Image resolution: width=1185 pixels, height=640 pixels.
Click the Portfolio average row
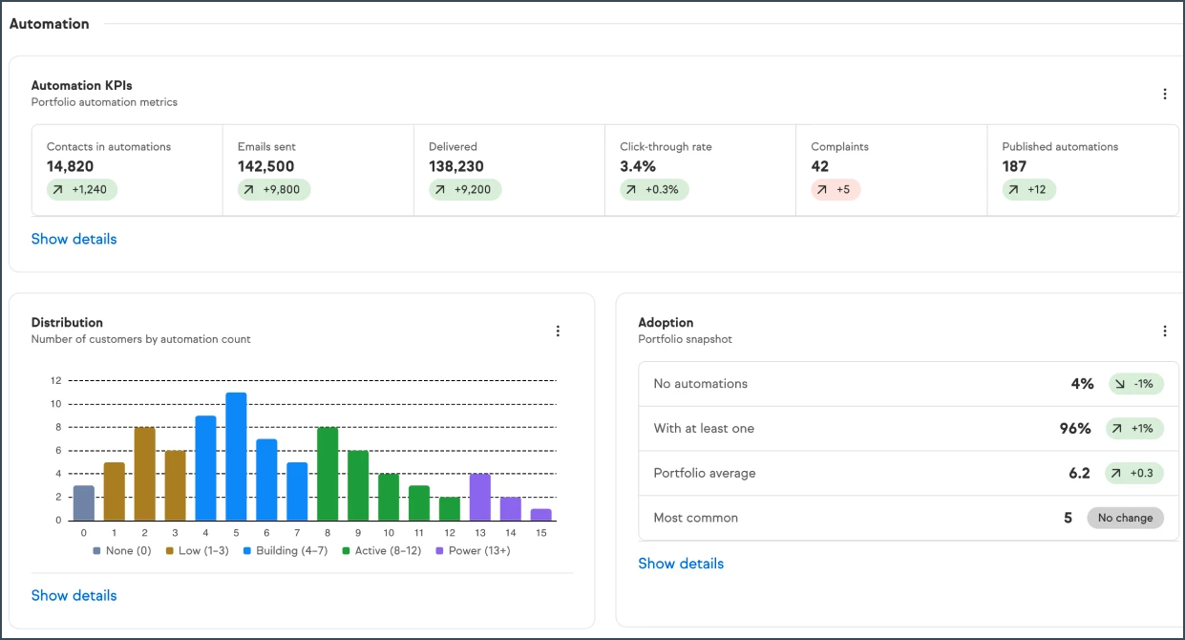(908, 473)
